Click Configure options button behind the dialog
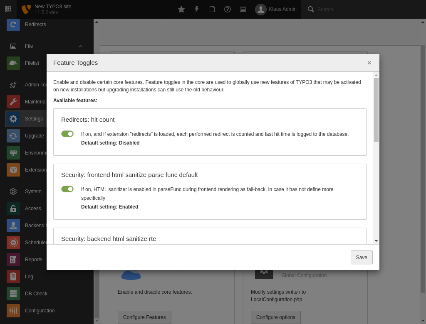This screenshot has width=426, height=324. click(275, 317)
